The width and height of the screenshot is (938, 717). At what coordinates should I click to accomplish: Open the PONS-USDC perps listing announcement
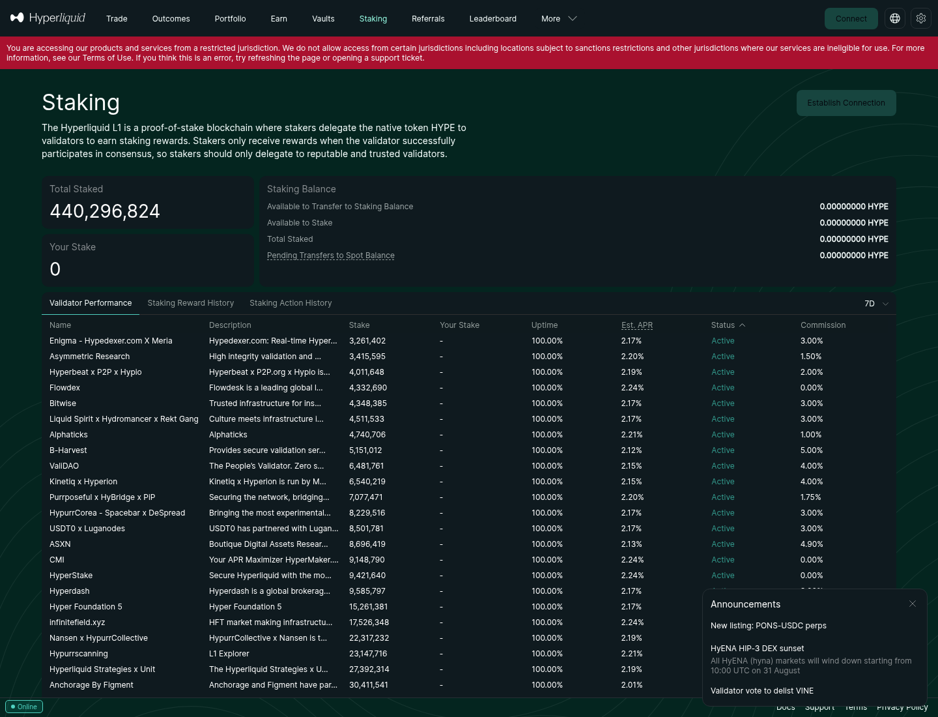click(x=769, y=626)
